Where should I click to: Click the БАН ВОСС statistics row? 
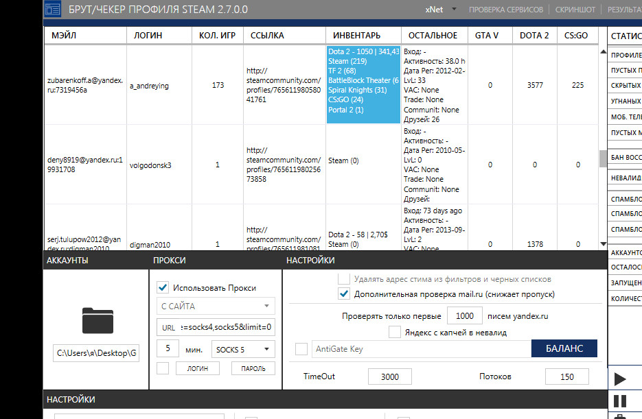tap(625, 157)
